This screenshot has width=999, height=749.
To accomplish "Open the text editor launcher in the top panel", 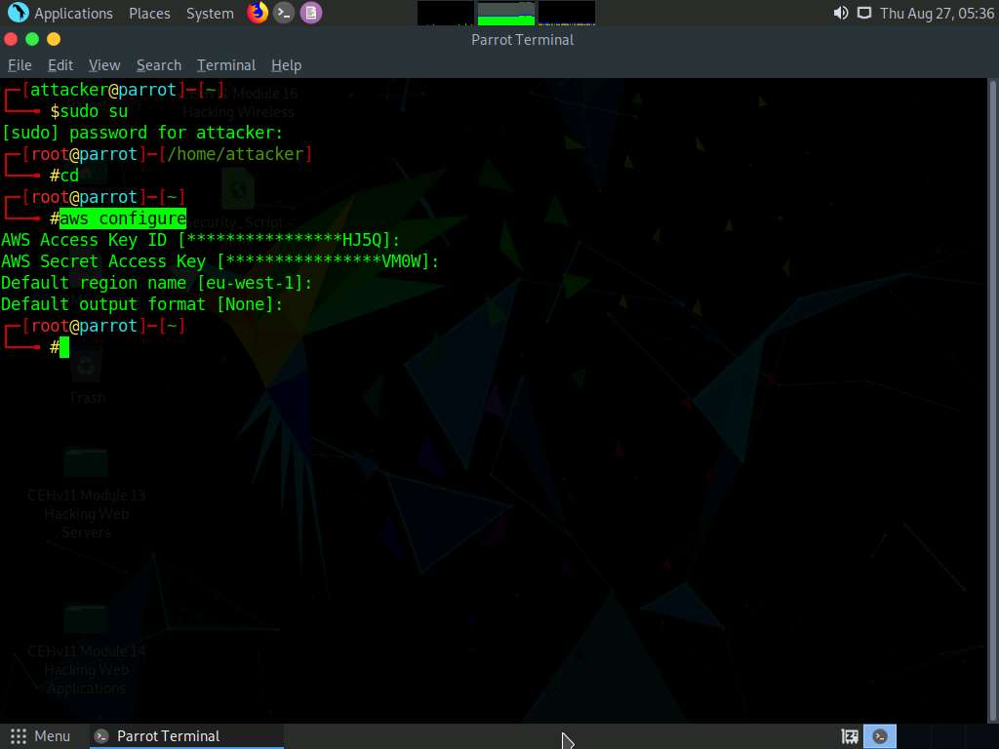I will (x=310, y=13).
